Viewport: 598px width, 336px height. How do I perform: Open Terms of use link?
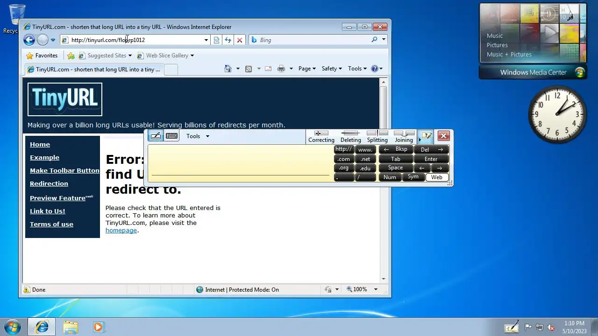51,224
